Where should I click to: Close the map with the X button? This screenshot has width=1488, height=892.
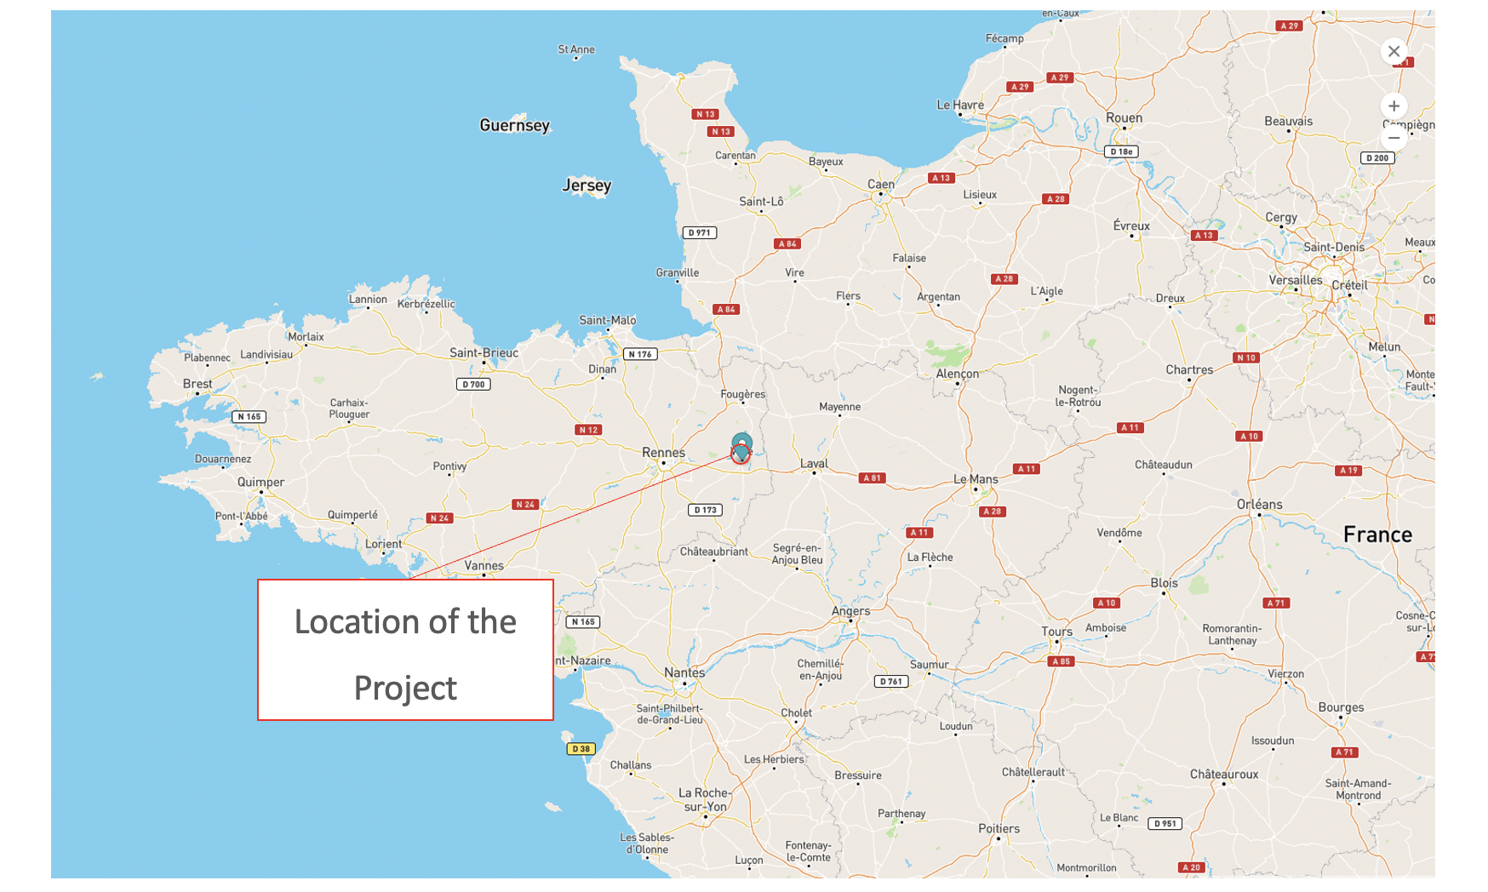pos(1394,51)
